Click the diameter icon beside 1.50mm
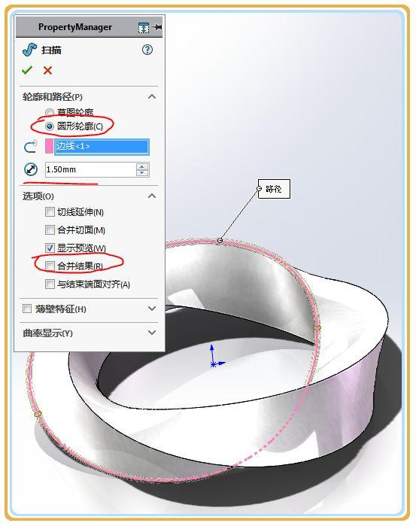 (x=31, y=169)
